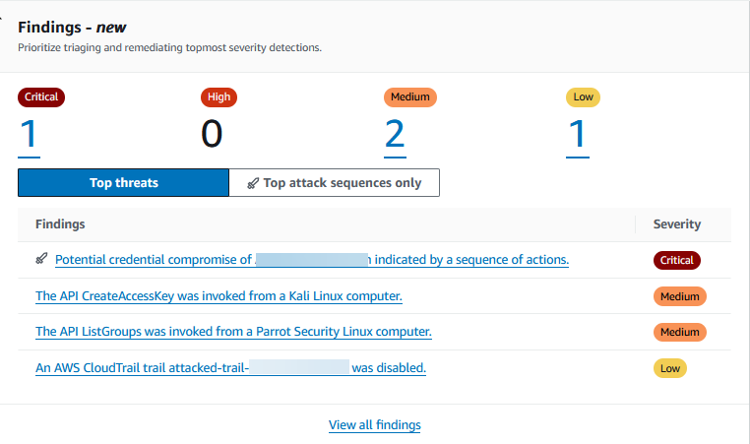Click the Medium badge in the ListGroups row
The height and width of the screenshot is (444, 750).
[x=679, y=333]
